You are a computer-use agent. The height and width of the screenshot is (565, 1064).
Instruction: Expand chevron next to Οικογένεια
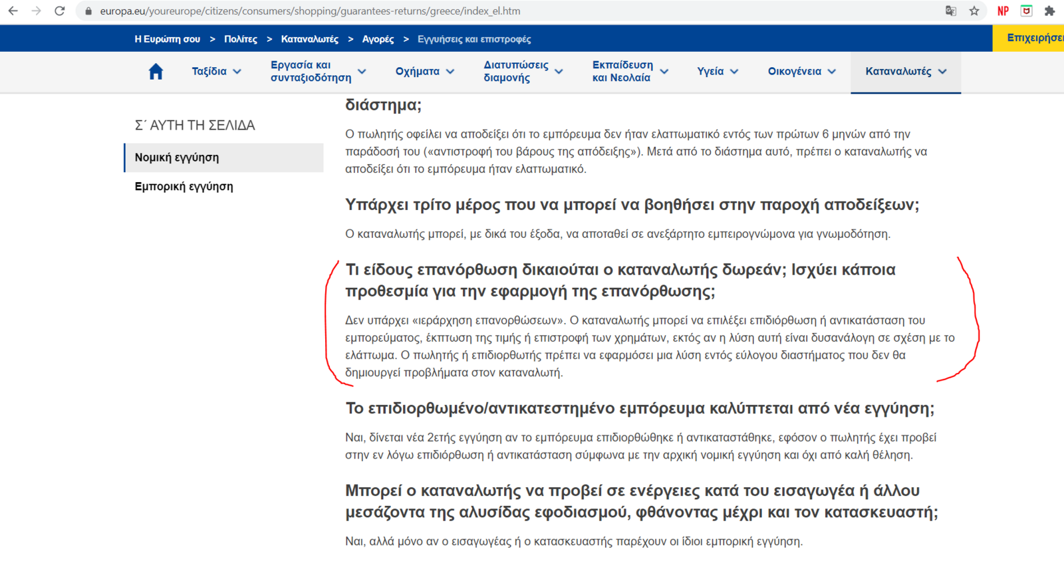point(832,72)
